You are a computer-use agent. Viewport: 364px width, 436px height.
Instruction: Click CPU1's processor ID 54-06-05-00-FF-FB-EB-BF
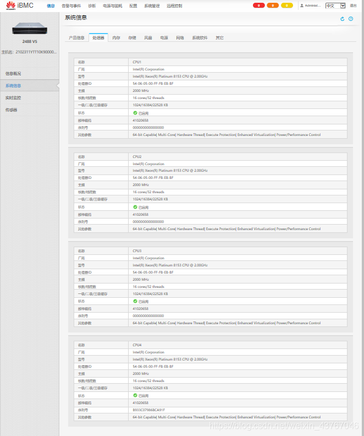(x=153, y=84)
